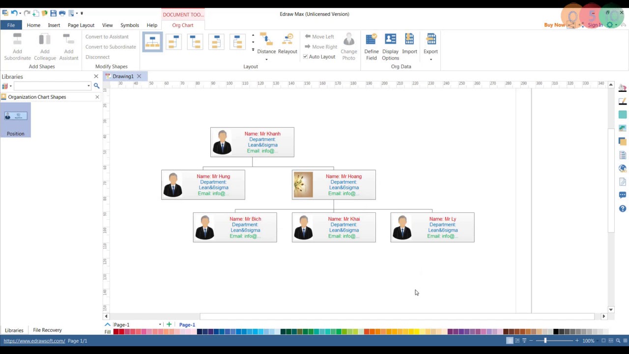Click in the Libraries search field
Viewport: 629px width, 354px height.
click(49, 86)
